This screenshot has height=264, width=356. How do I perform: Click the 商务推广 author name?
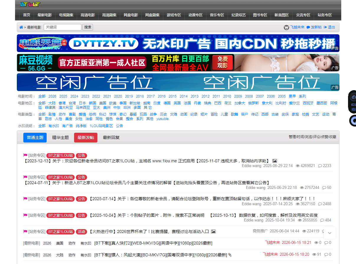coord(260,231)
